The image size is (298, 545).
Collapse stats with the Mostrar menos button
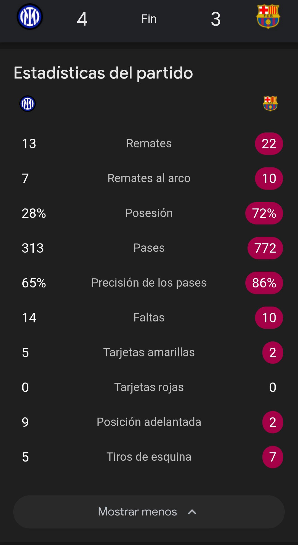(x=149, y=512)
